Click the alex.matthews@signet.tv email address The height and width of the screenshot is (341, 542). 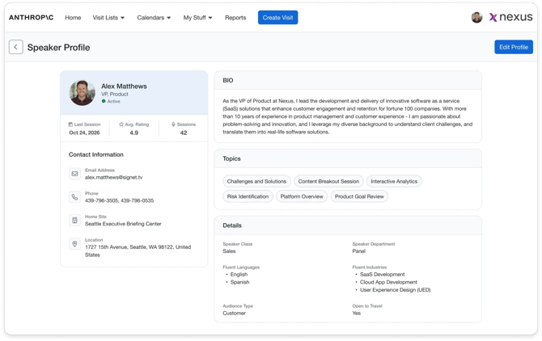click(x=113, y=177)
